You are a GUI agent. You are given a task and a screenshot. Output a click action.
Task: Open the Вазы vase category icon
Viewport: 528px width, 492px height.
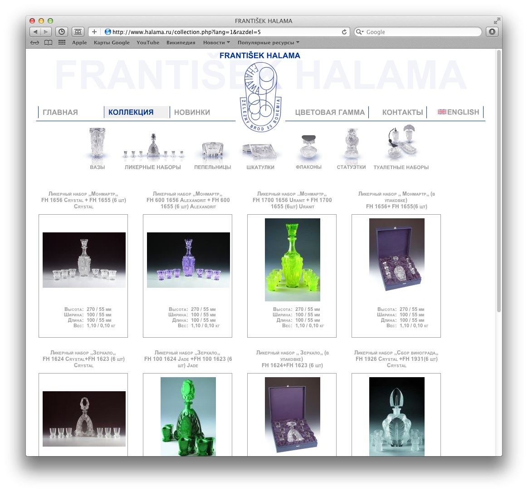coord(98,143)
